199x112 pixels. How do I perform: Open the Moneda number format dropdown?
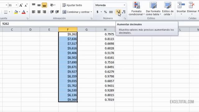(124, 5)
